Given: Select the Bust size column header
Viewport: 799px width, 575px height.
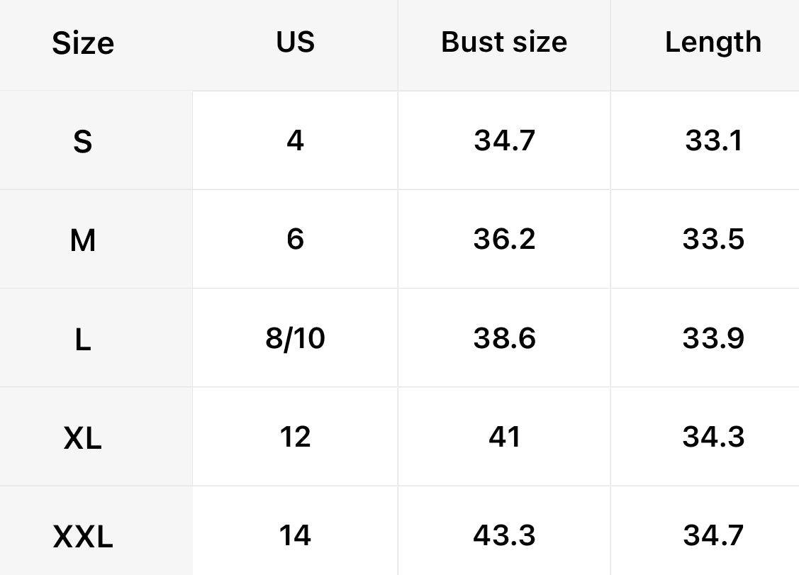Looking at the screenshot, I should pyautogui.click(x=504, y=43).
